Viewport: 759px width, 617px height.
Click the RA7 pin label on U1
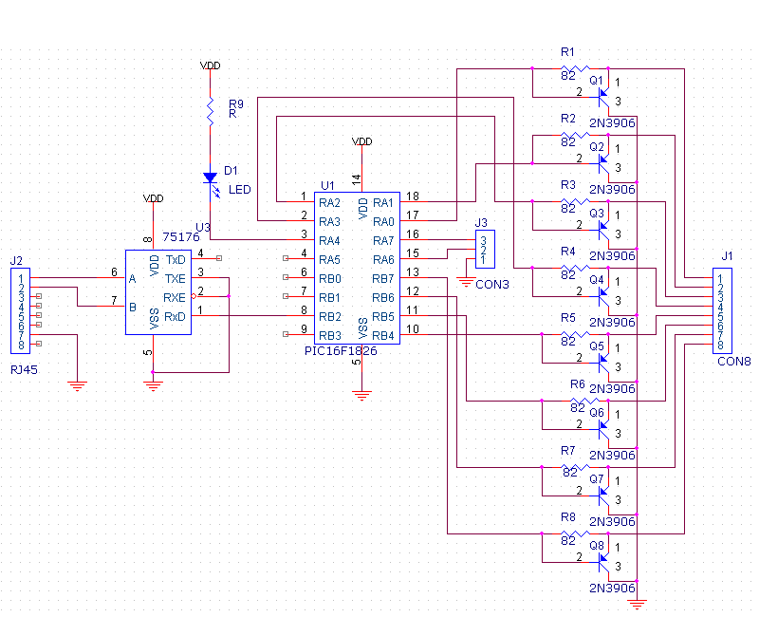click(383, 241)
